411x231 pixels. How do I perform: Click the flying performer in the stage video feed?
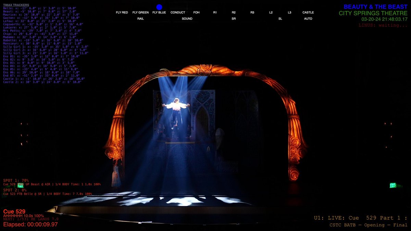[176, 113]
